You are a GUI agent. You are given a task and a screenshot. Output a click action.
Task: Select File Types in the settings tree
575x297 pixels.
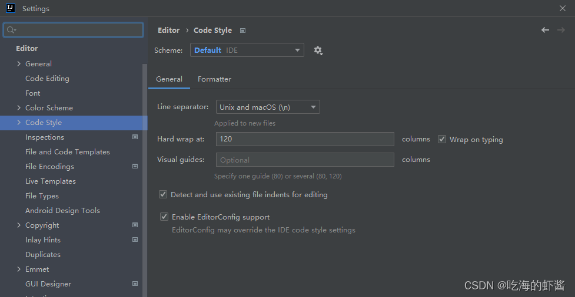click(42, 195)
